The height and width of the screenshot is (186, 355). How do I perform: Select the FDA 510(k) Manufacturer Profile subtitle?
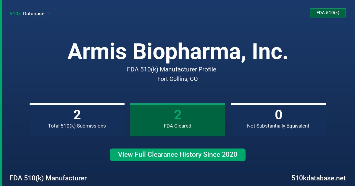[172, 69]
